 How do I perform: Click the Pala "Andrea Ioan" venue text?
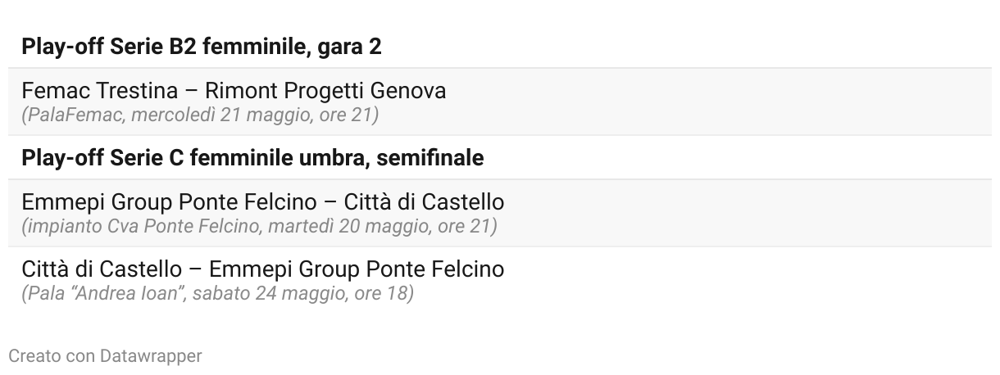[104, 293]
